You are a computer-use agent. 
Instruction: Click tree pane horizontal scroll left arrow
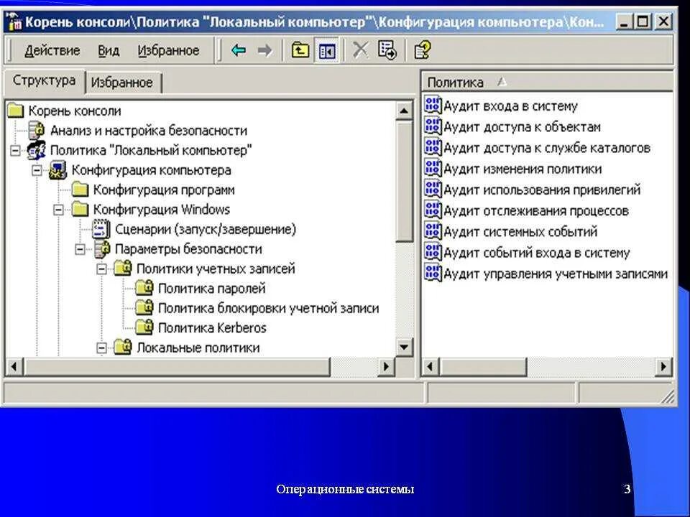14,366
